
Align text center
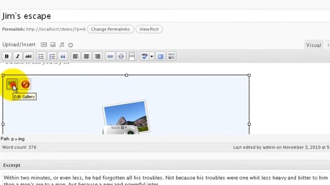[86, 56]
